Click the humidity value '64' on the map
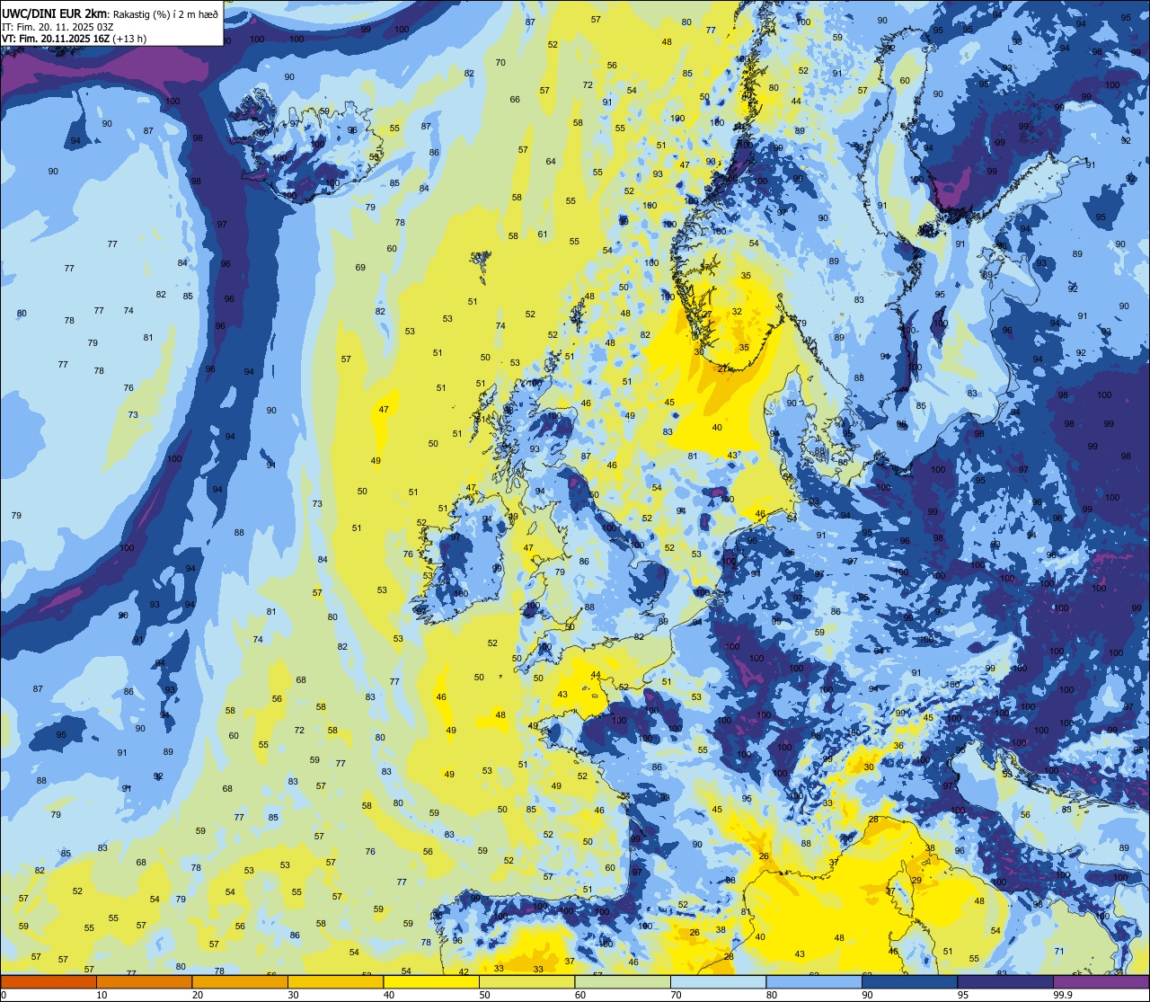The image size is (1150, 1002). [x=551, y=162]
